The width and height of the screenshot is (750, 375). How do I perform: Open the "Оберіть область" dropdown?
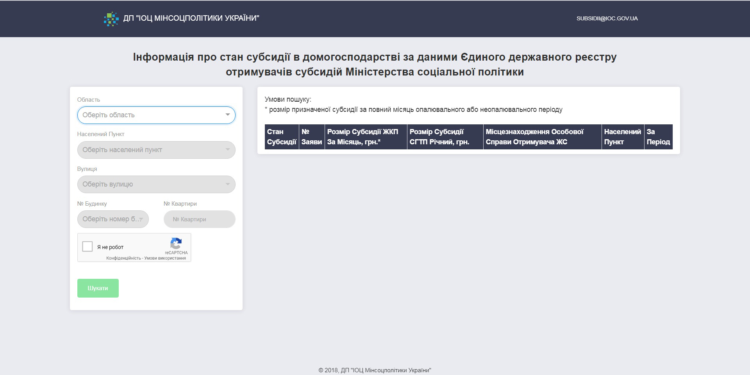[156, 115]
